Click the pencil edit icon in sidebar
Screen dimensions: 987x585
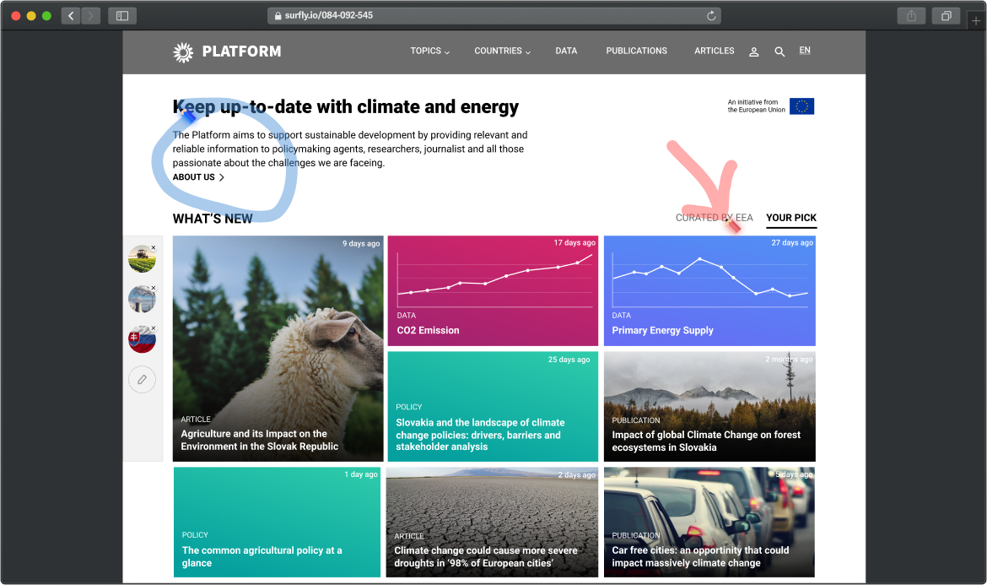(142, 380)
